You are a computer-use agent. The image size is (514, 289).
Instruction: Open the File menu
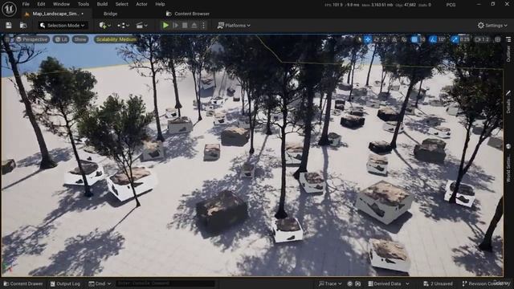[x=26, y=4]
